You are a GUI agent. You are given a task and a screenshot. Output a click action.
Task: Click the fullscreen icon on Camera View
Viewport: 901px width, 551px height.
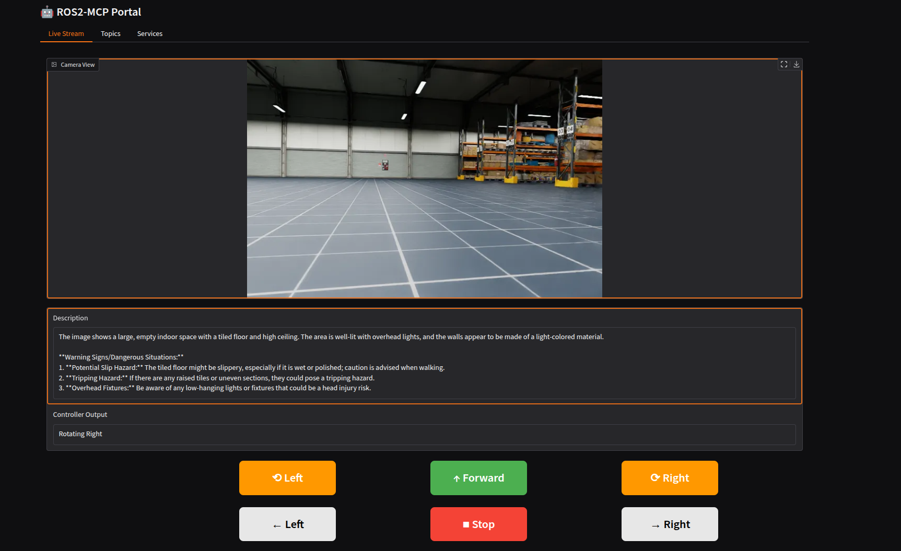click(x=784, y=64)
